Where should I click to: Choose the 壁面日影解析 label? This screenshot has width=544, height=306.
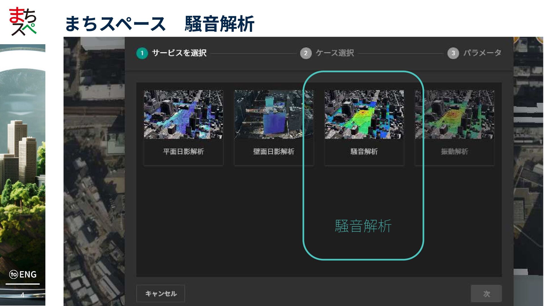pyautogui.click(x=274, y=151)
